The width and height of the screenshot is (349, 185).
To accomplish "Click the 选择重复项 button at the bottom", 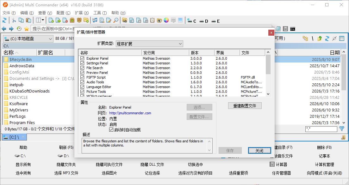I will tap(238, 173).
